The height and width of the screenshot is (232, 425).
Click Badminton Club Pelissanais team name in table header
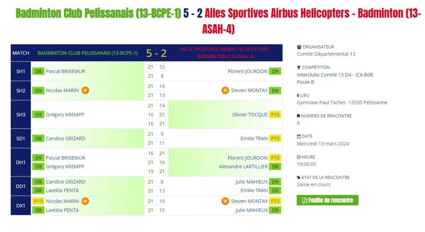(88, 53)
